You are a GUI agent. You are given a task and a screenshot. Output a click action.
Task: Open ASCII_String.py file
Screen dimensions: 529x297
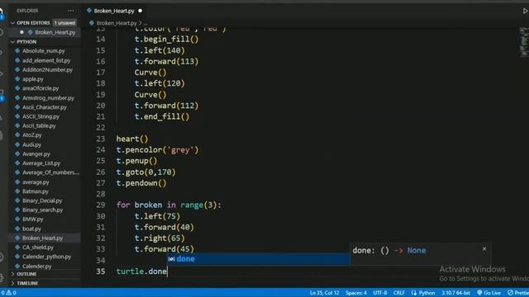click(x=41, y=116)
